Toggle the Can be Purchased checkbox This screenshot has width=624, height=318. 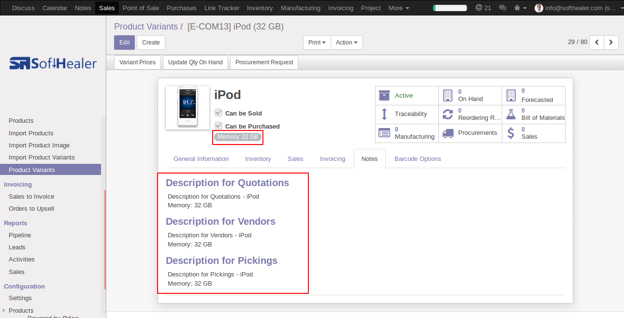[x=218, y=126]
